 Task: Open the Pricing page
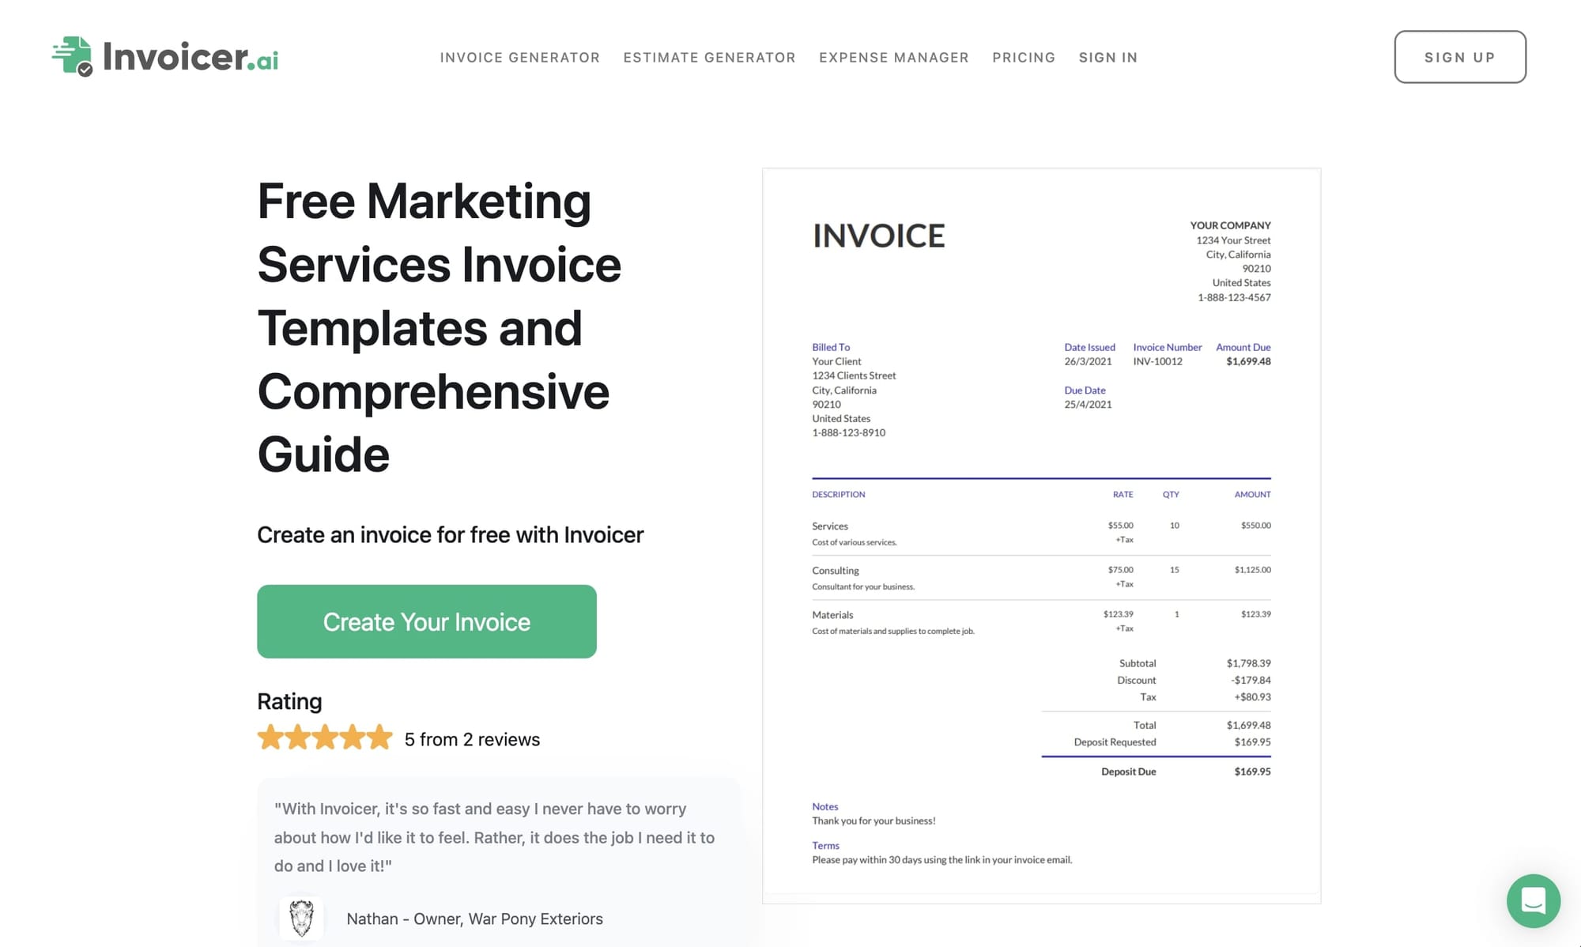pos(1024,57)
